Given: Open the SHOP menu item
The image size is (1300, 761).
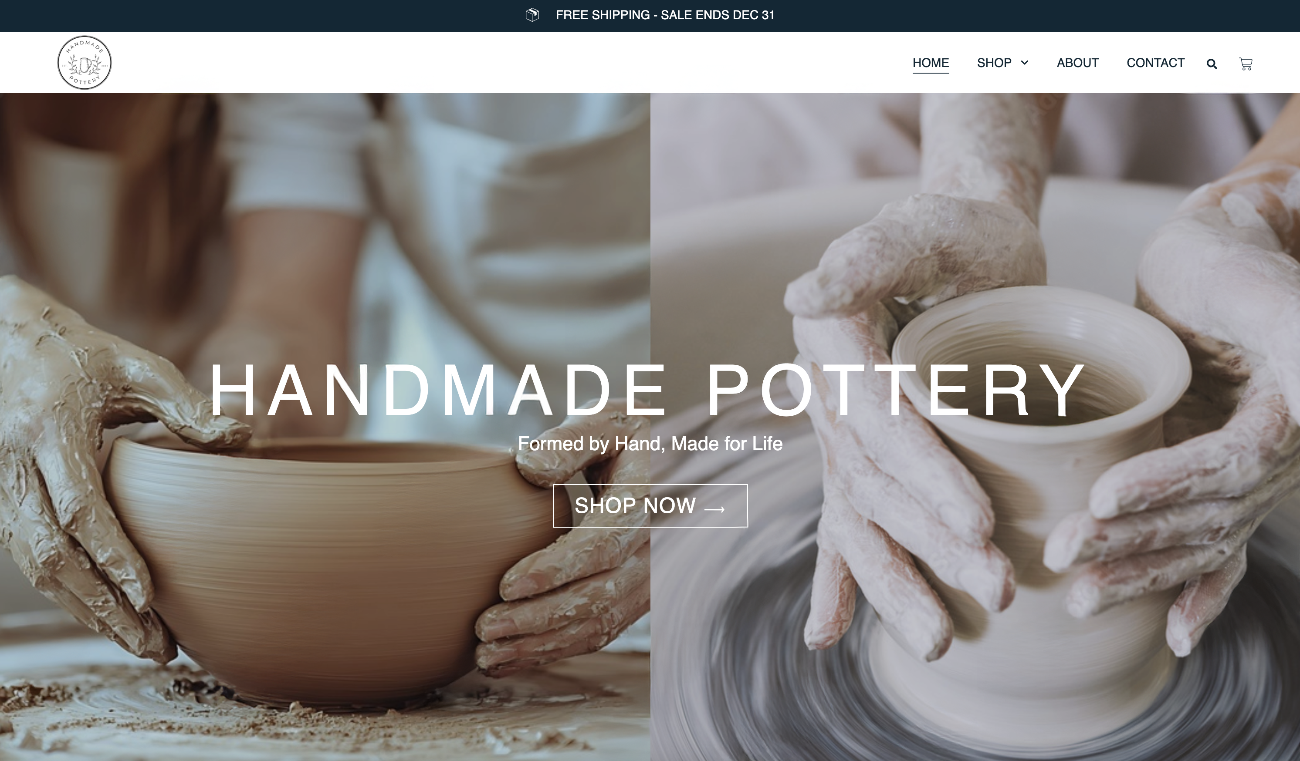Looking at the screenshot, I should coord(994,63).
